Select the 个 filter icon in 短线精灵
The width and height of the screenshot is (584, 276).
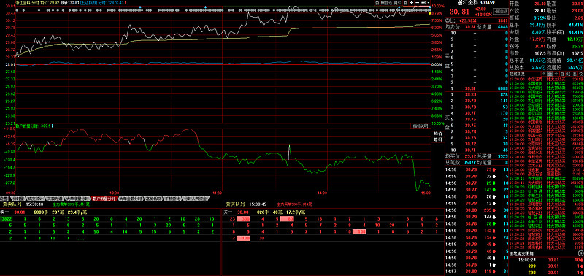point(556,73)
